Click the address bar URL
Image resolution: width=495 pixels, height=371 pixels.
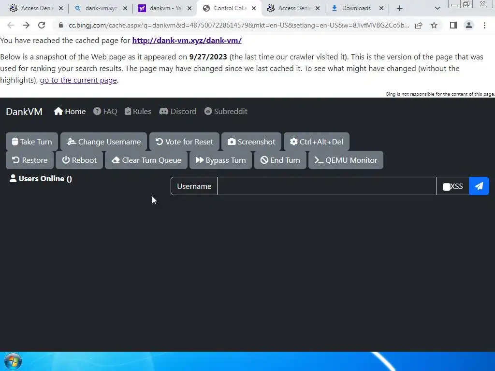(x=239, y=25)
